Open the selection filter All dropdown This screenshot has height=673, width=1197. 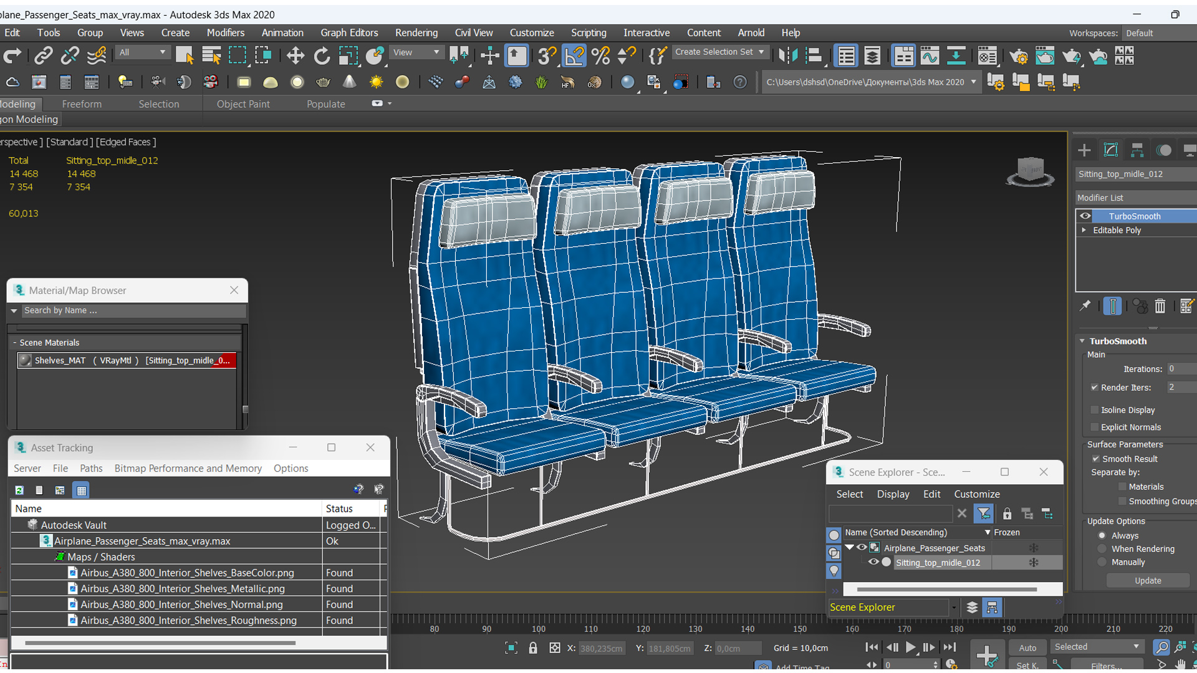(x=143, y=52)
